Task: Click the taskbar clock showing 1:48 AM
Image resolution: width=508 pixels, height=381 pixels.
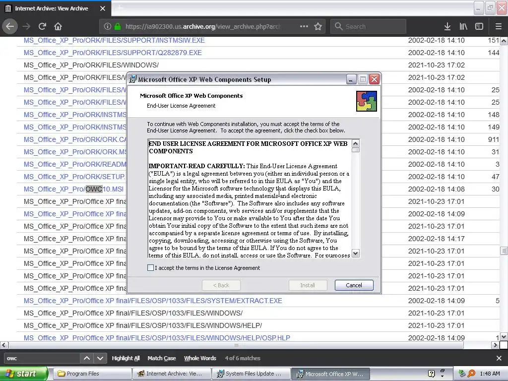Action: (x=490, y=374)
